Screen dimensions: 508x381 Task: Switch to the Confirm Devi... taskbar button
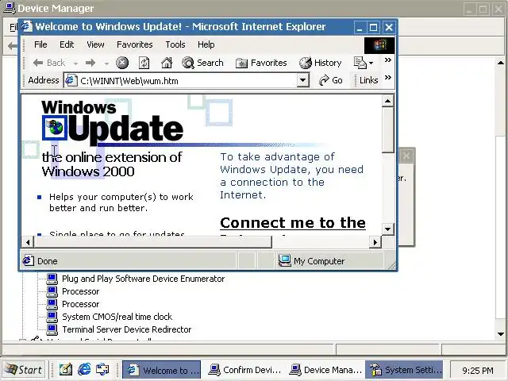point(244,370)
